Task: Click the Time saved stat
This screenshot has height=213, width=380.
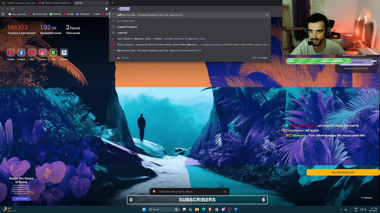Action: click(73, 30)
